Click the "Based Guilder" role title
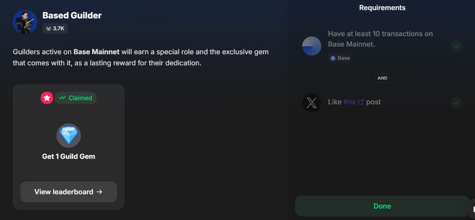 pyautogui.click(x=72, y=15)
